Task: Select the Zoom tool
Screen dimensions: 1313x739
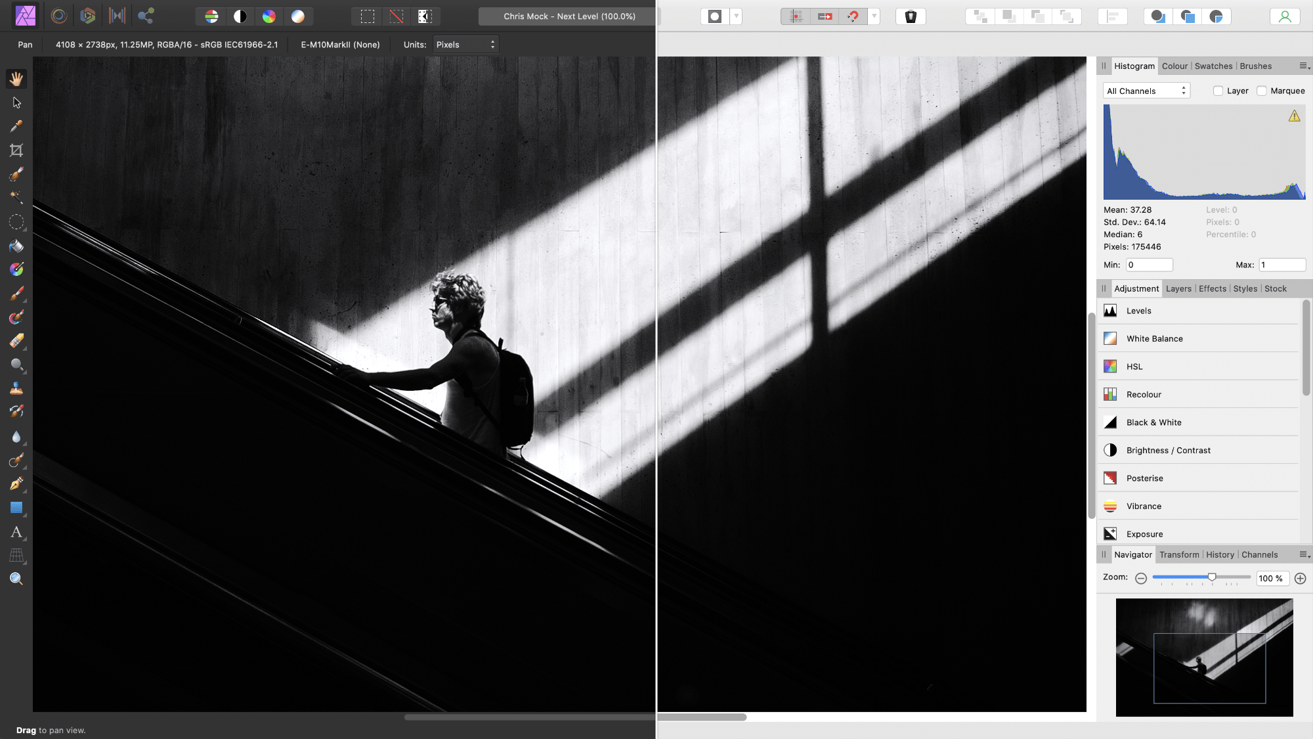Action: click(16, 578)
